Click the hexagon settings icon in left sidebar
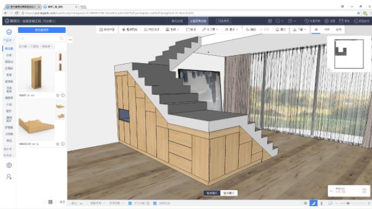Viewport: 372px width, 209px height. (9, 165)
